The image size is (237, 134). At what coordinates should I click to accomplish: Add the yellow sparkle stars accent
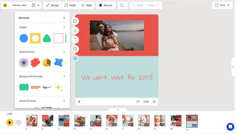(59, 87)
